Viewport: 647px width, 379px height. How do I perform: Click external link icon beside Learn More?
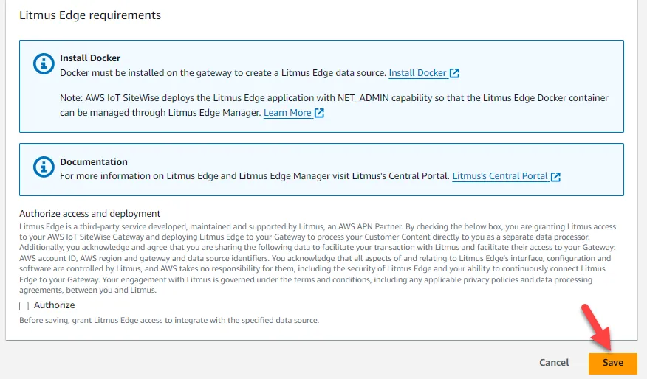coord(319,113)
